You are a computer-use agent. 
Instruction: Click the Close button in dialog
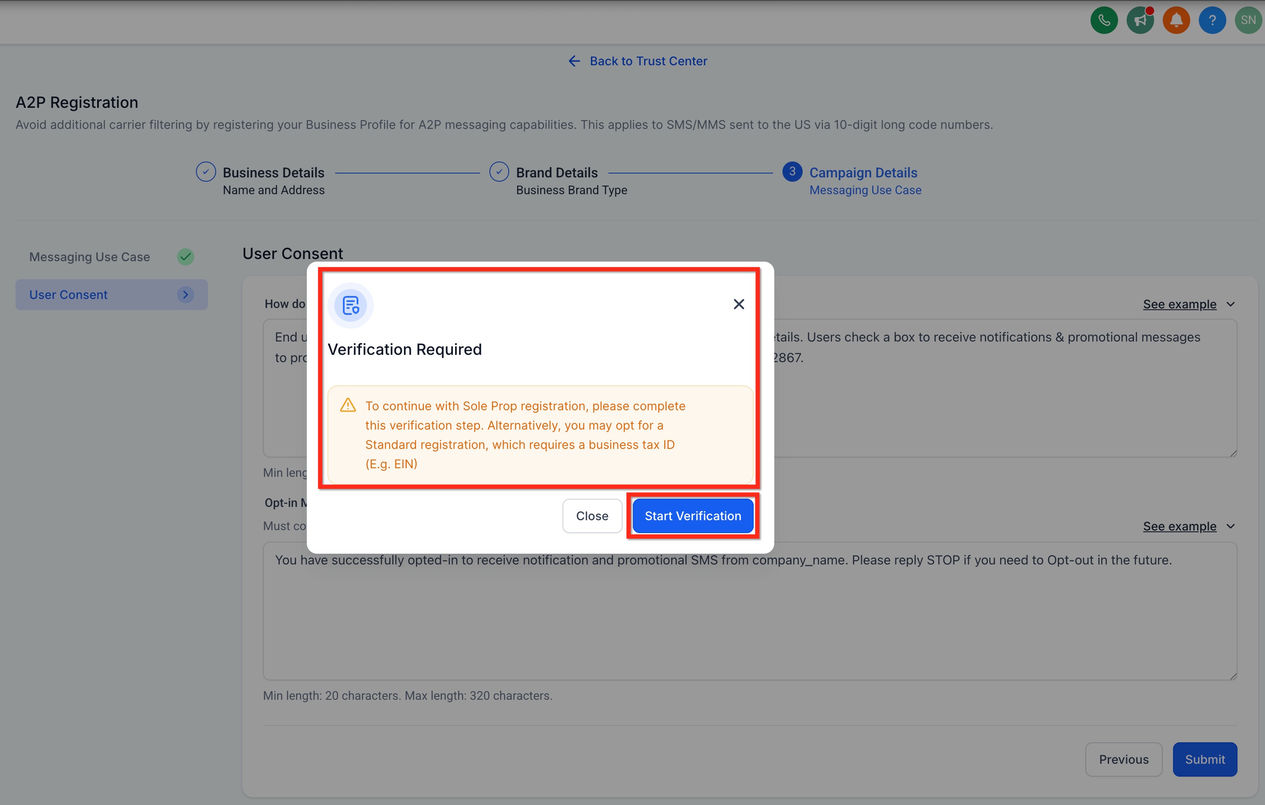pyautogui.click(x=592, y=515)
